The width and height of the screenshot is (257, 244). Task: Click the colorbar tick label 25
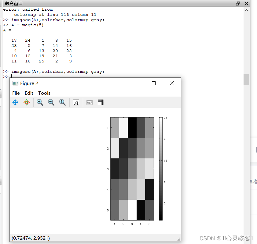(166, 118)
